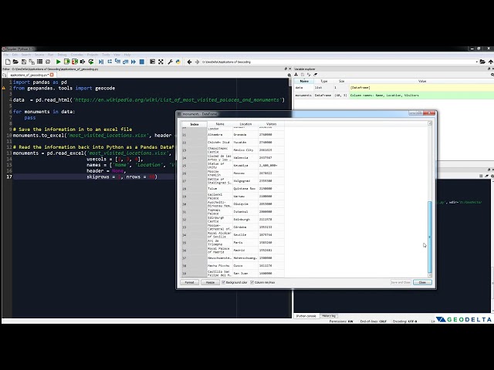Click the Value column header in Variable explorer

point(421,81)
